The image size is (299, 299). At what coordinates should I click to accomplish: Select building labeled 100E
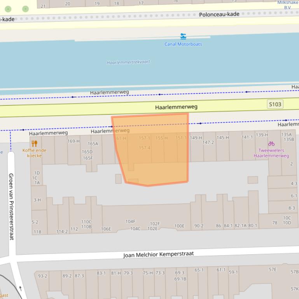click(x=179, y=226)
